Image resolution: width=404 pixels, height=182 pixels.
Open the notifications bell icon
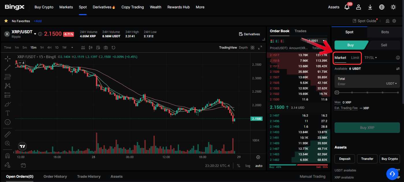[x=347, y=7]
